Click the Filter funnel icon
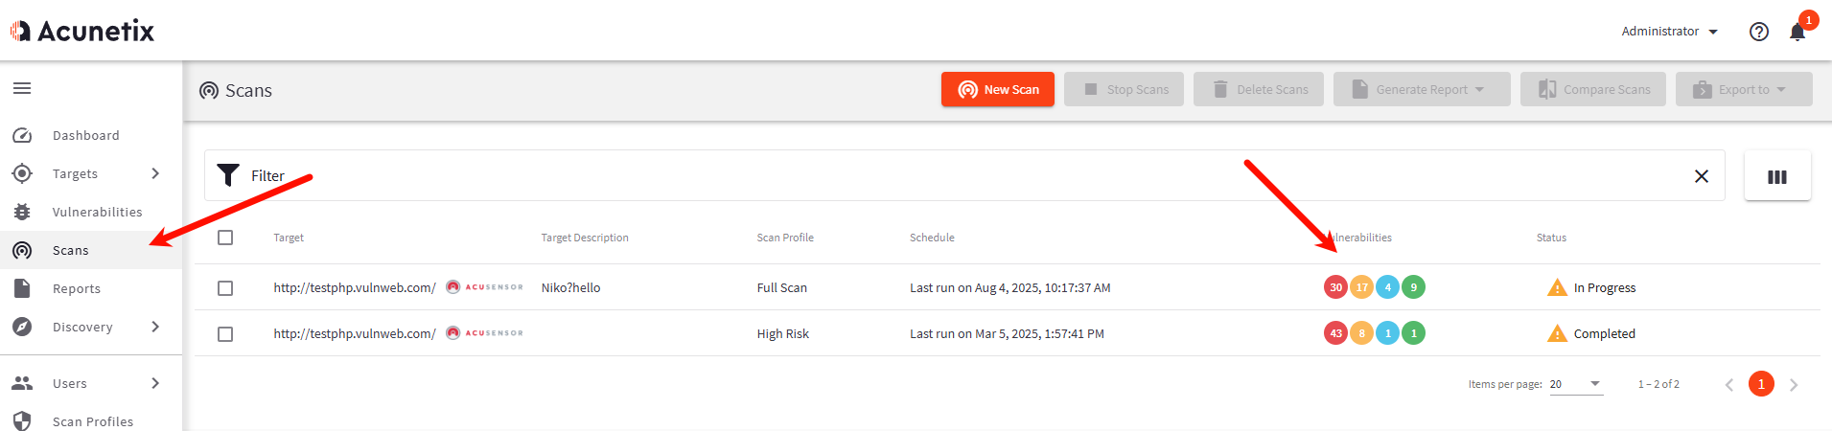This screenshot has width=1832, height=431. click(x=228, y=175)
